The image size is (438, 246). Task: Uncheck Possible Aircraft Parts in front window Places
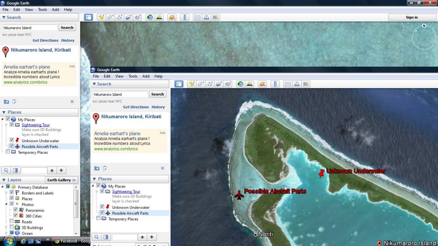[x=102, y=213]
